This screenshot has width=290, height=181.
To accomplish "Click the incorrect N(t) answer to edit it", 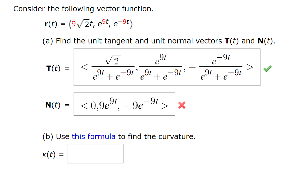I will click(x=125, y=104).
